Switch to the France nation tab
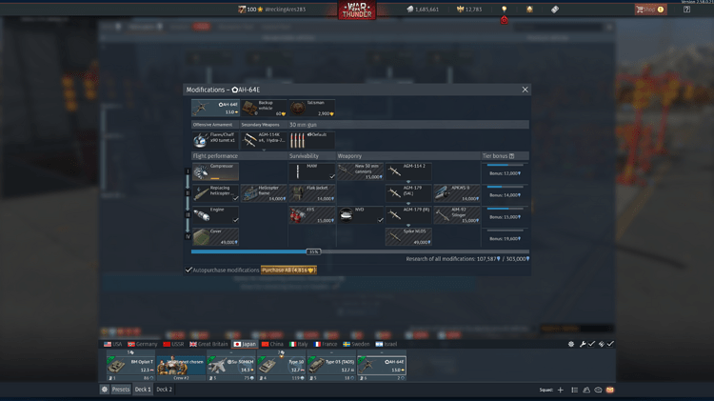The width and height of the screenshot is (714, 401). tap(326, 344)
